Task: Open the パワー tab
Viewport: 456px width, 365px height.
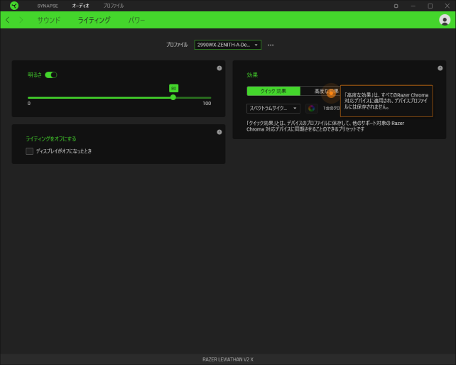Action: [136, 20]
